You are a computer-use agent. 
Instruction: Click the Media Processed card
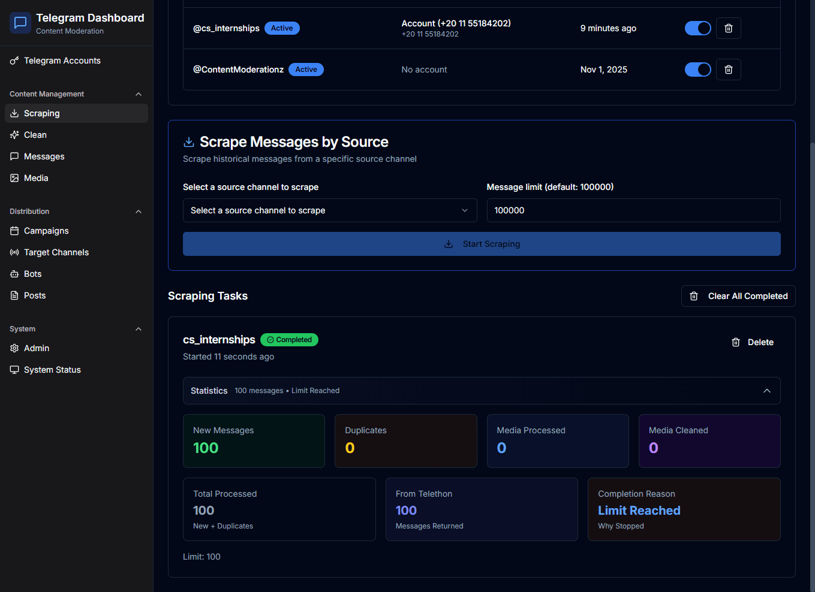tap(558, 441)
